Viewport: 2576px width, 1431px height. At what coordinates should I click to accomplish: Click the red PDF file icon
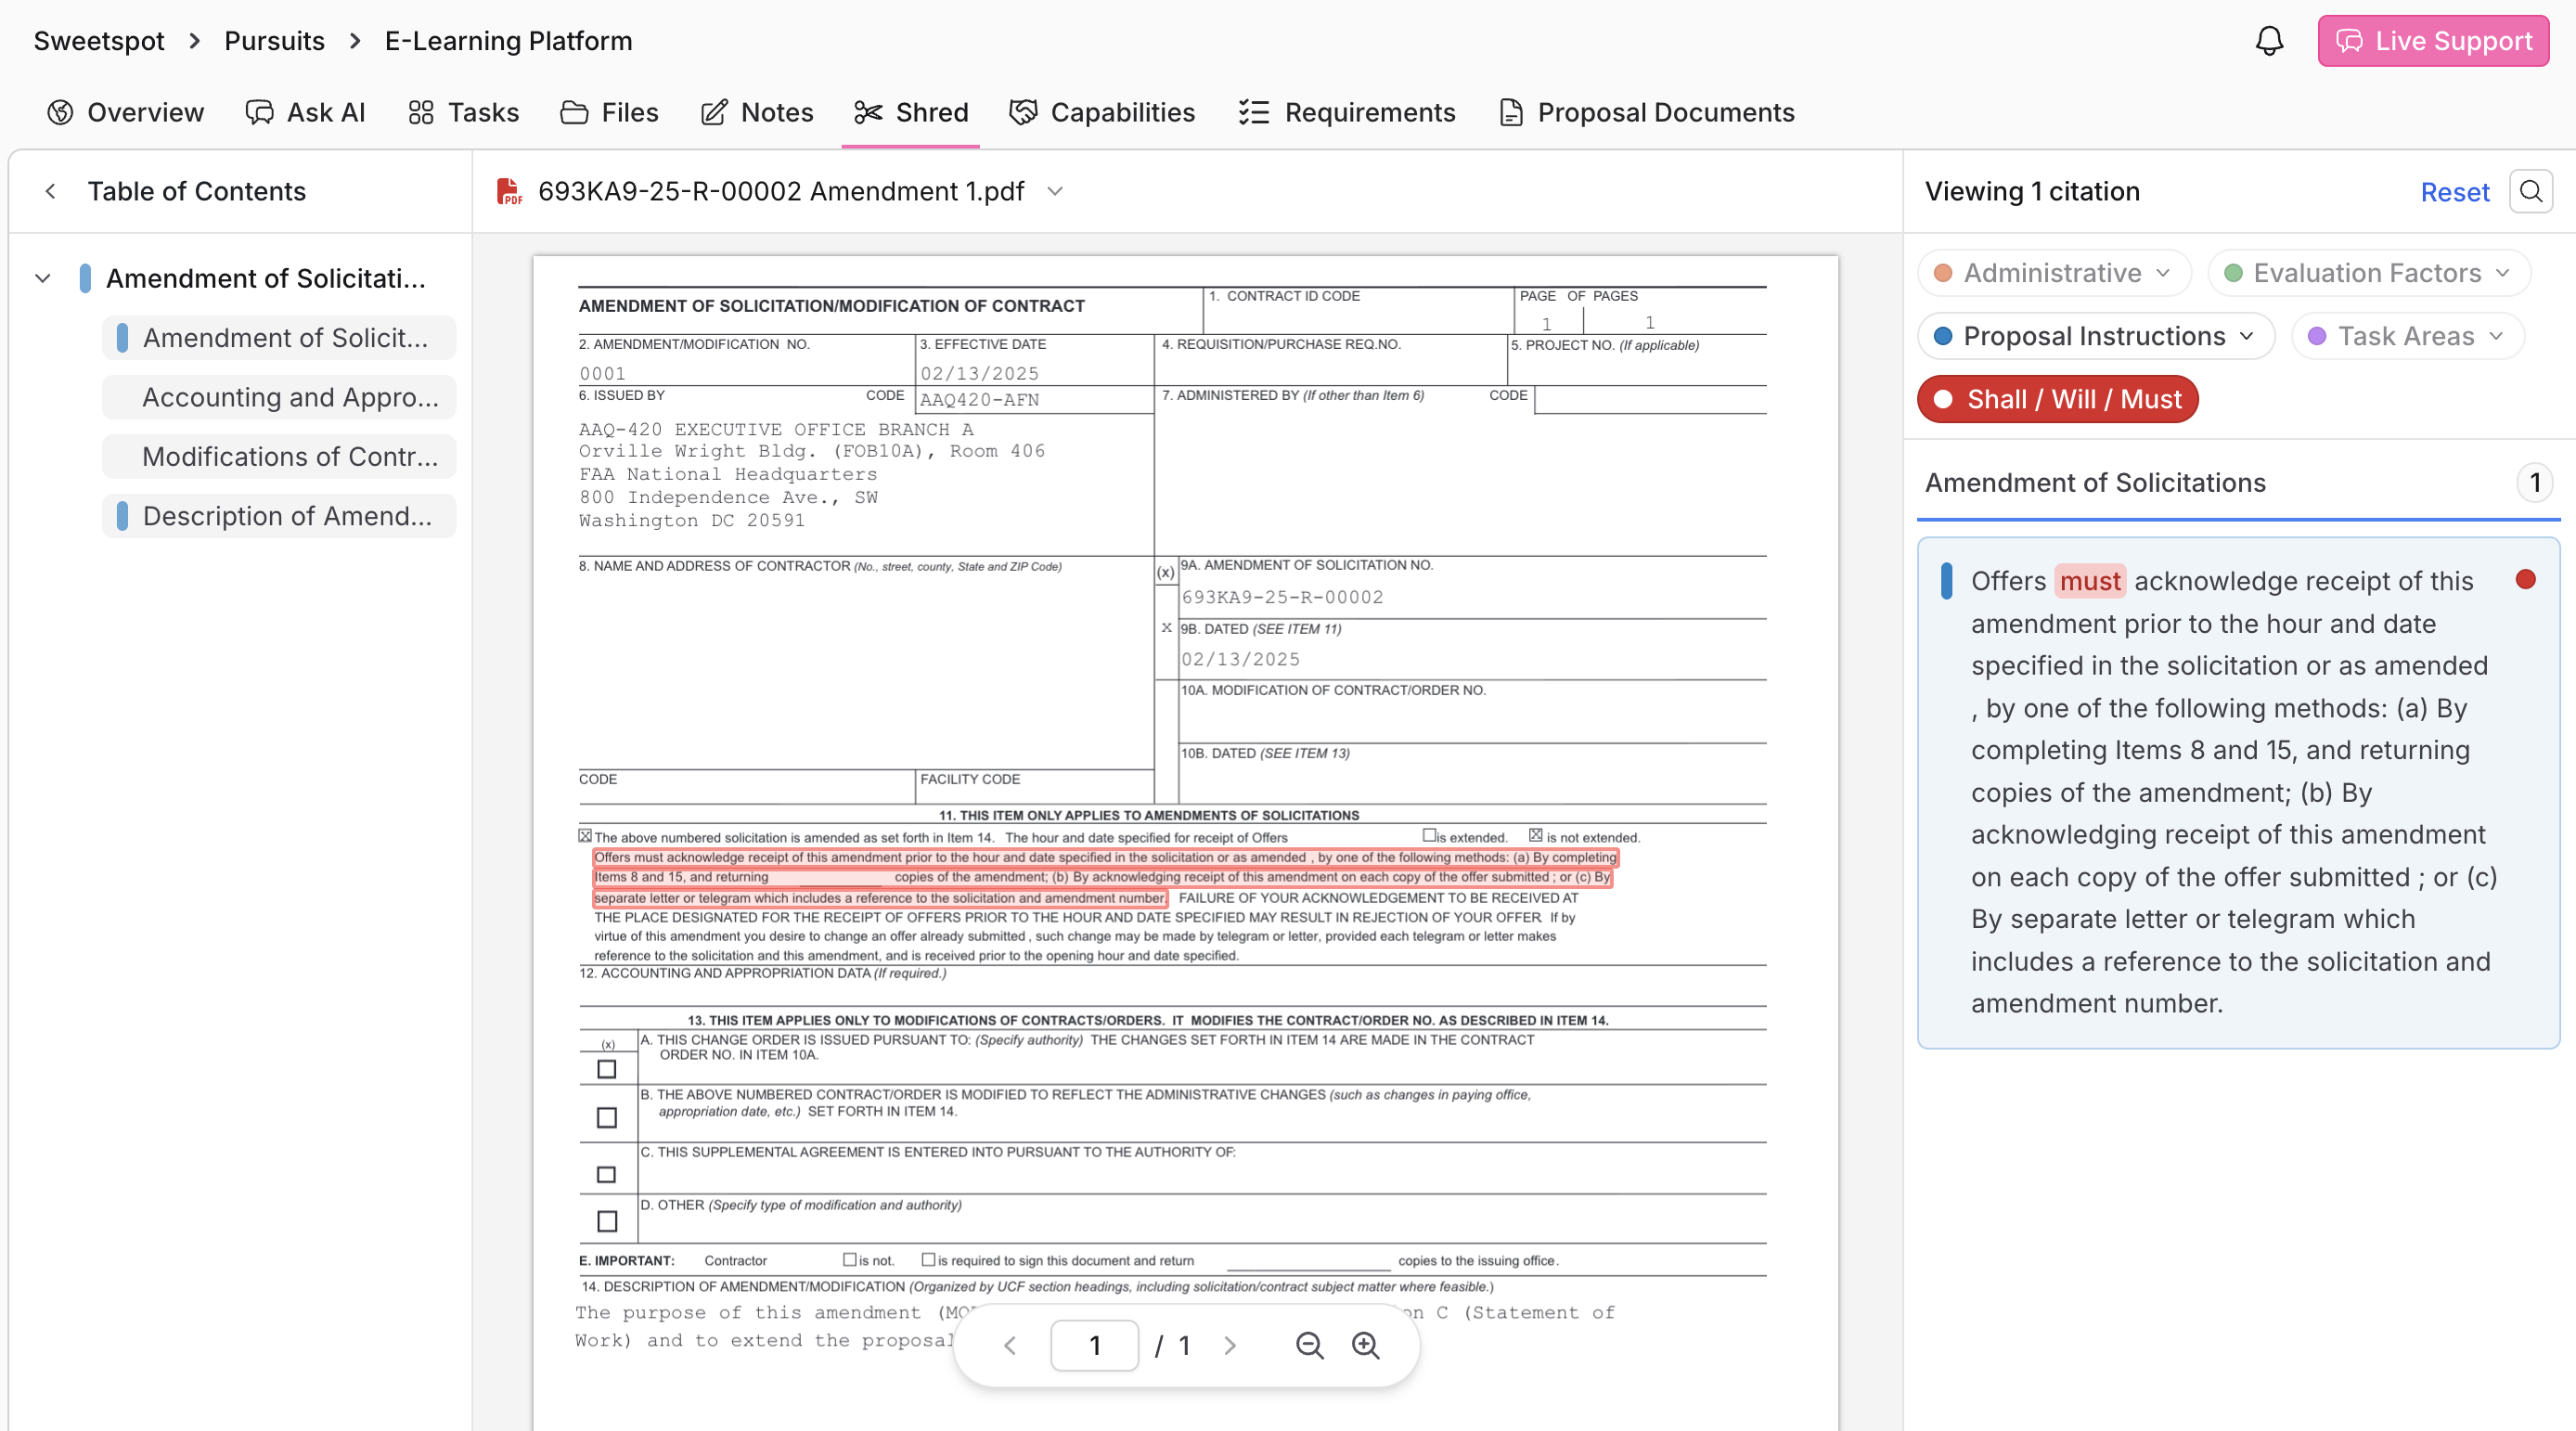point(509,191)
